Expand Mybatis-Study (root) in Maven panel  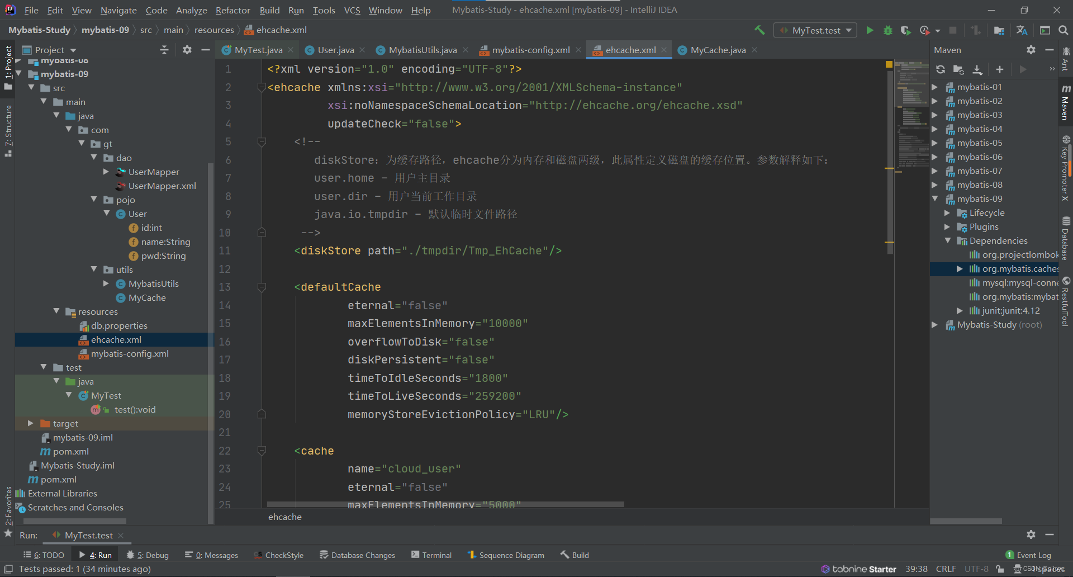click(x=935, y=324)
